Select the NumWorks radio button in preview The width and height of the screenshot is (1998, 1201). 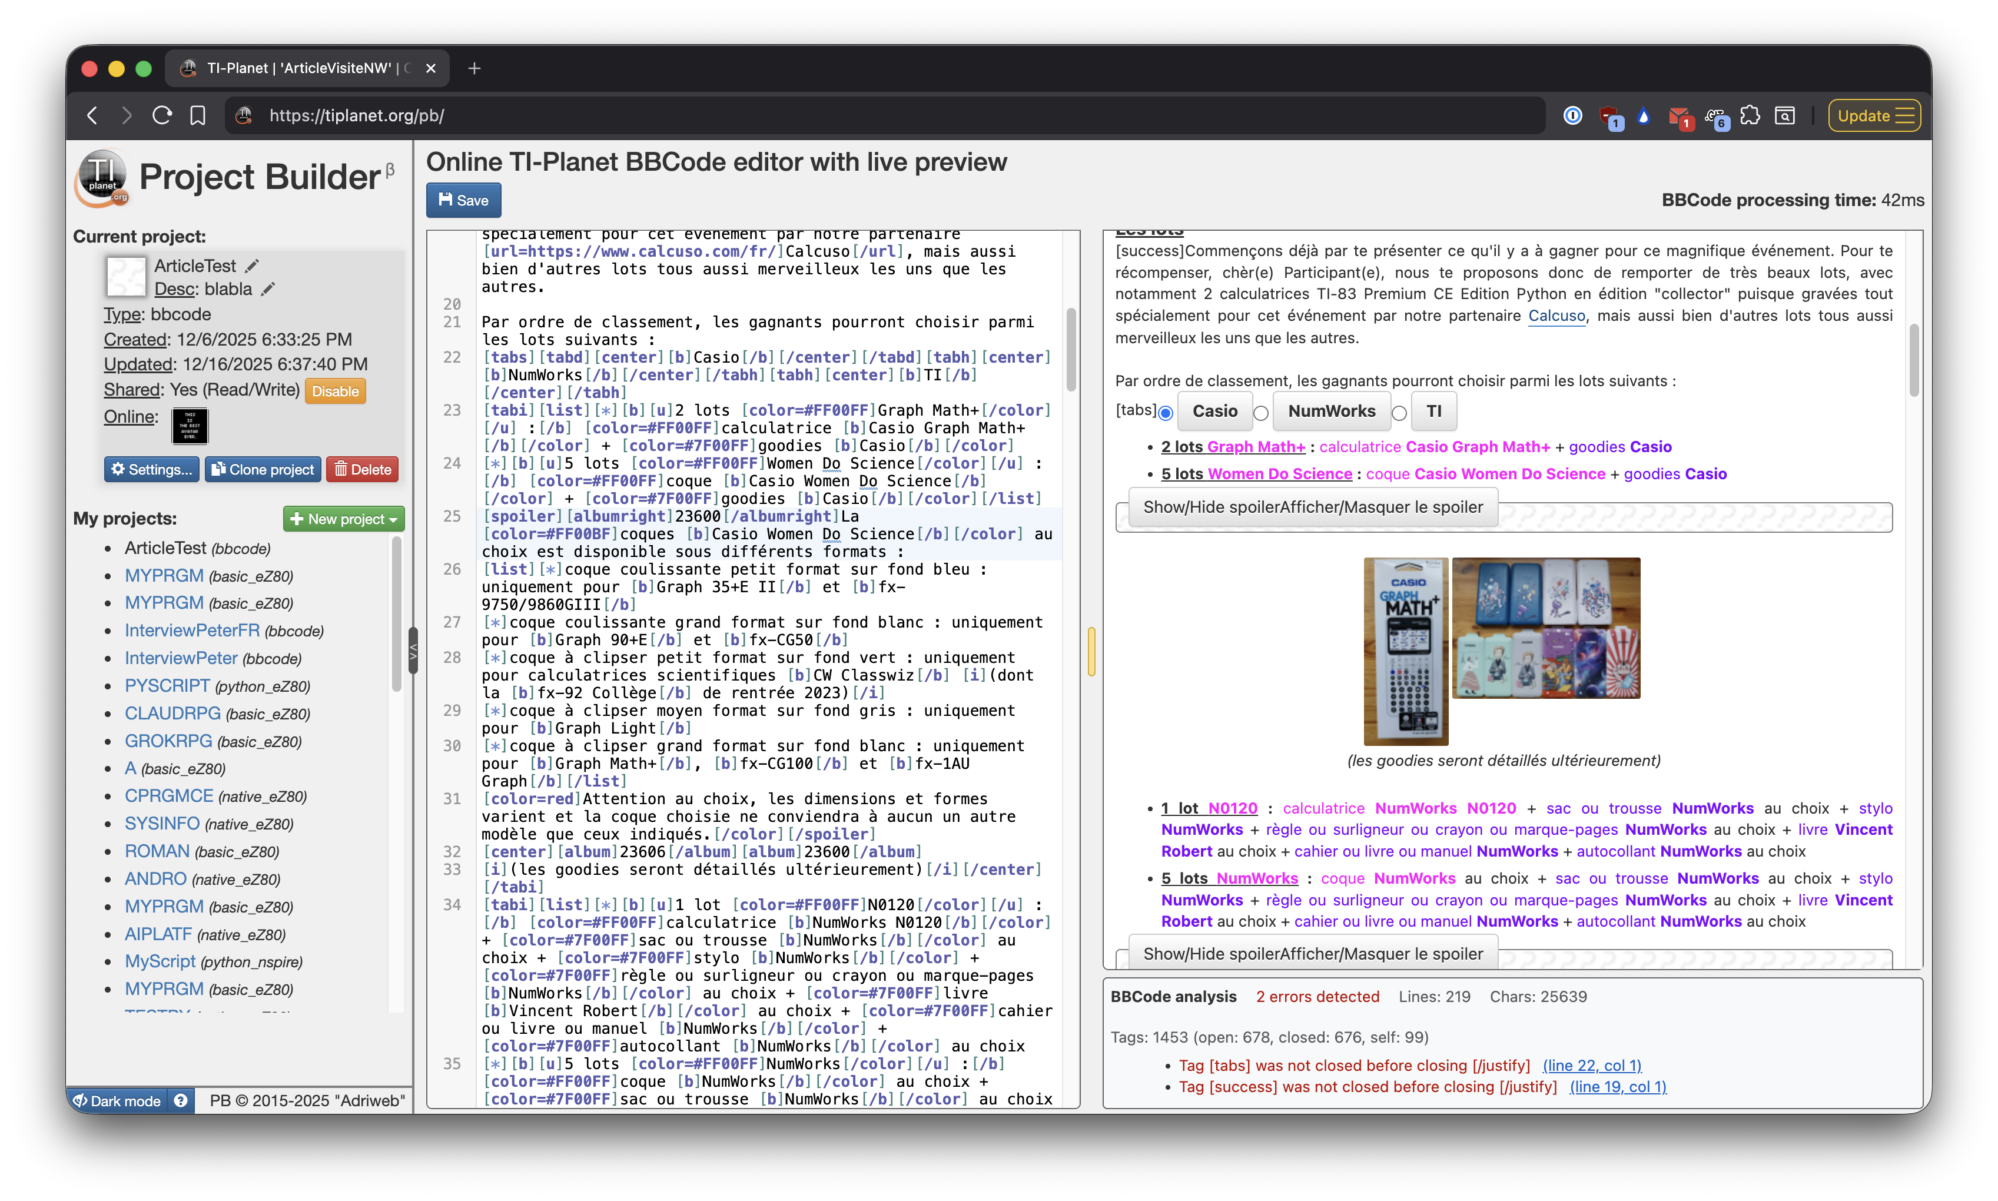(x=1261, y=413)
